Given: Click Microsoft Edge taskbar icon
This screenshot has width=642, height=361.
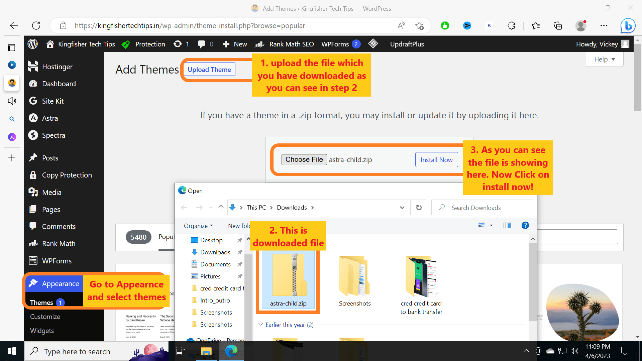Looking at the screenshot, I should tap(231, 351).
